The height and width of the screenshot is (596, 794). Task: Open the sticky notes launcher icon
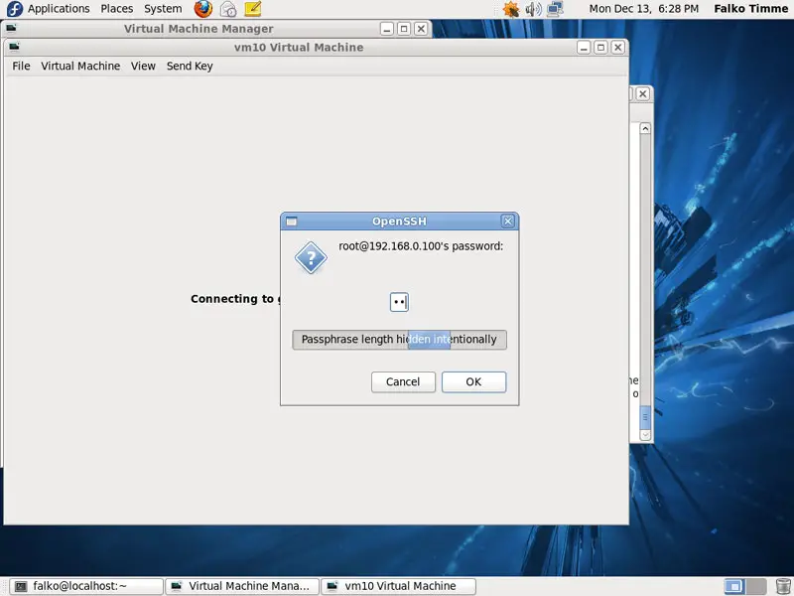click(253, 9)
